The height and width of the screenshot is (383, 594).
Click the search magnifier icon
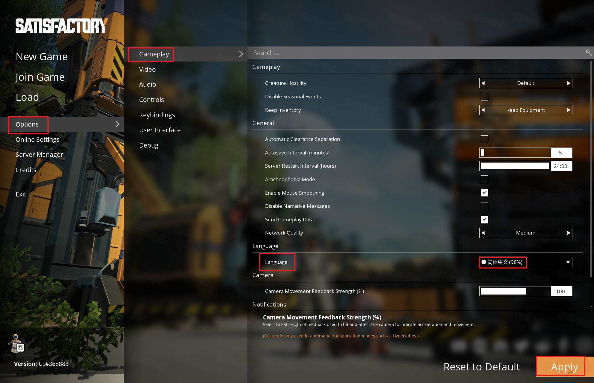point(589,53)
